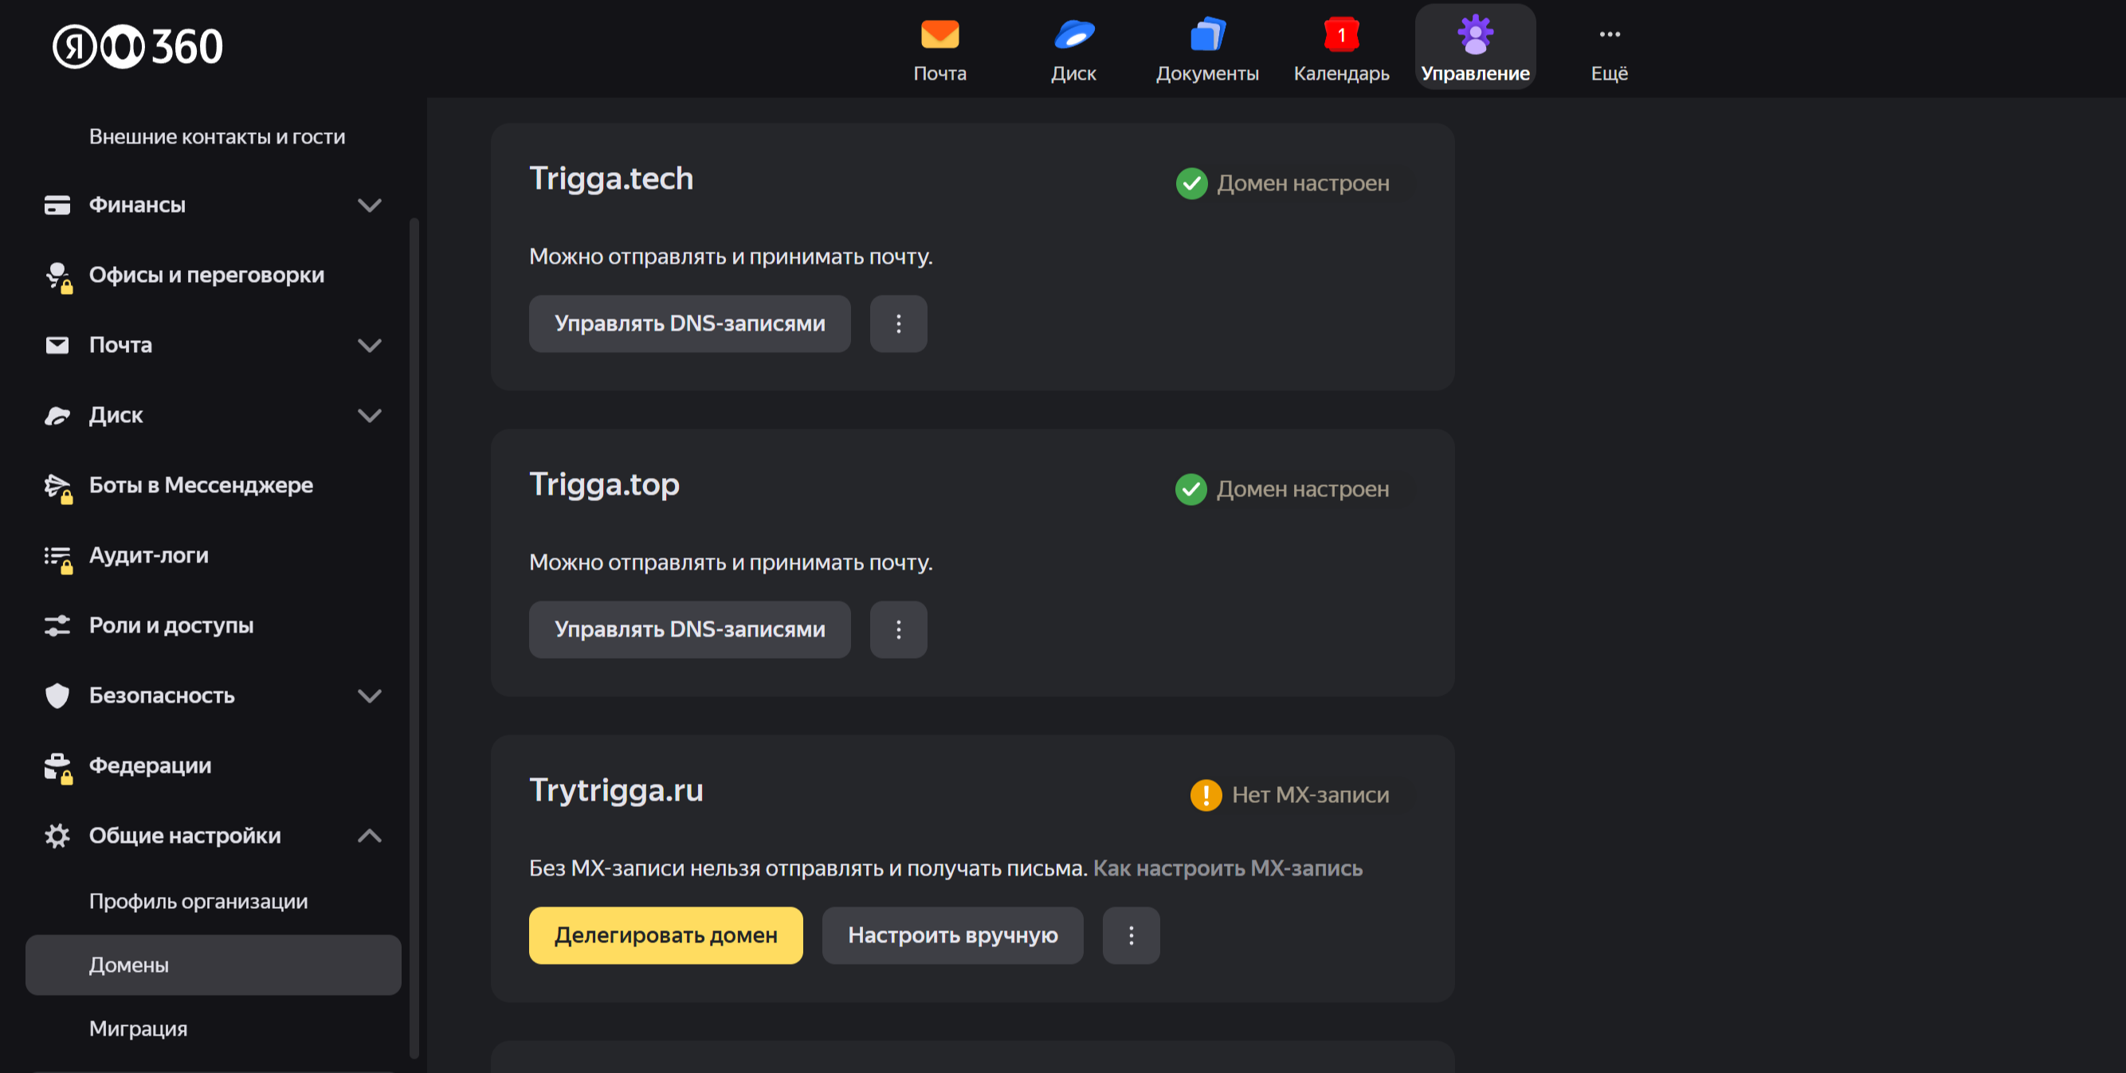Open more options for Trytrigga.ru domain

(x=1131, y=935)
